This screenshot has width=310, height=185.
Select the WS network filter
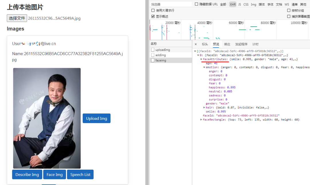287,4
